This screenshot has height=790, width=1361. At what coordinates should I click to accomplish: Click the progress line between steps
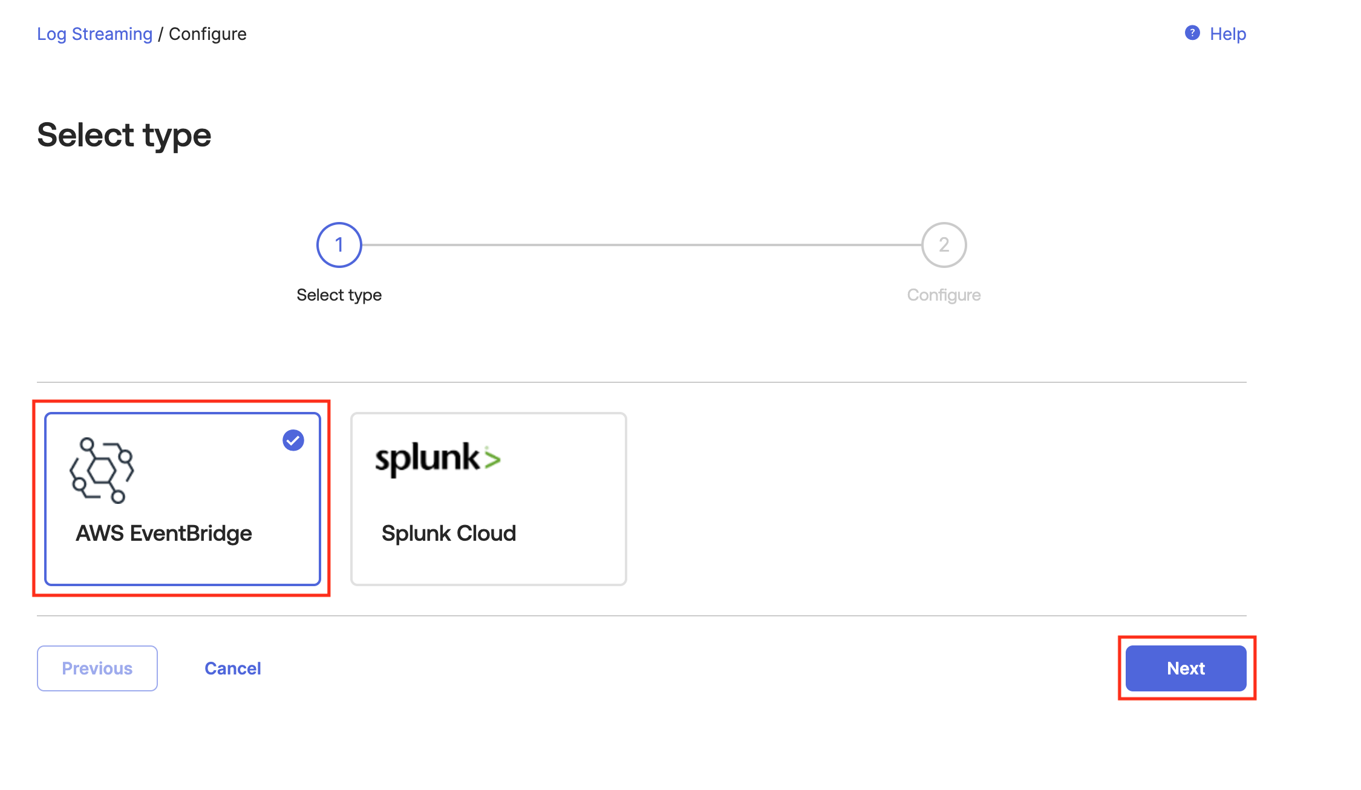tap(642, 245)
